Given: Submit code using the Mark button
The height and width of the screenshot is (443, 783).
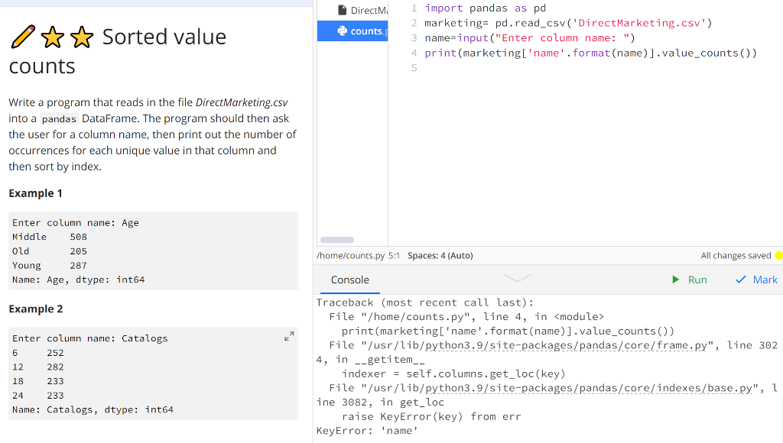Looking at the screenshot, I should tap(756, 280).
